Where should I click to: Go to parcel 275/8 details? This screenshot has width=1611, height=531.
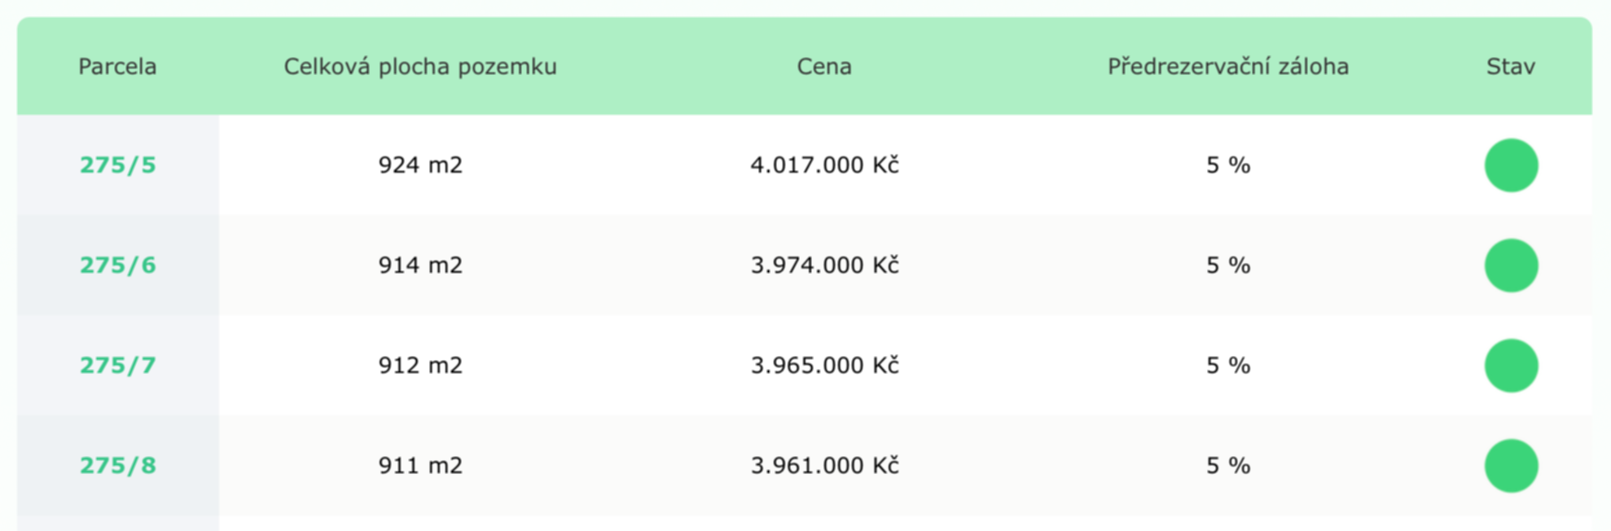pos(117,466)
